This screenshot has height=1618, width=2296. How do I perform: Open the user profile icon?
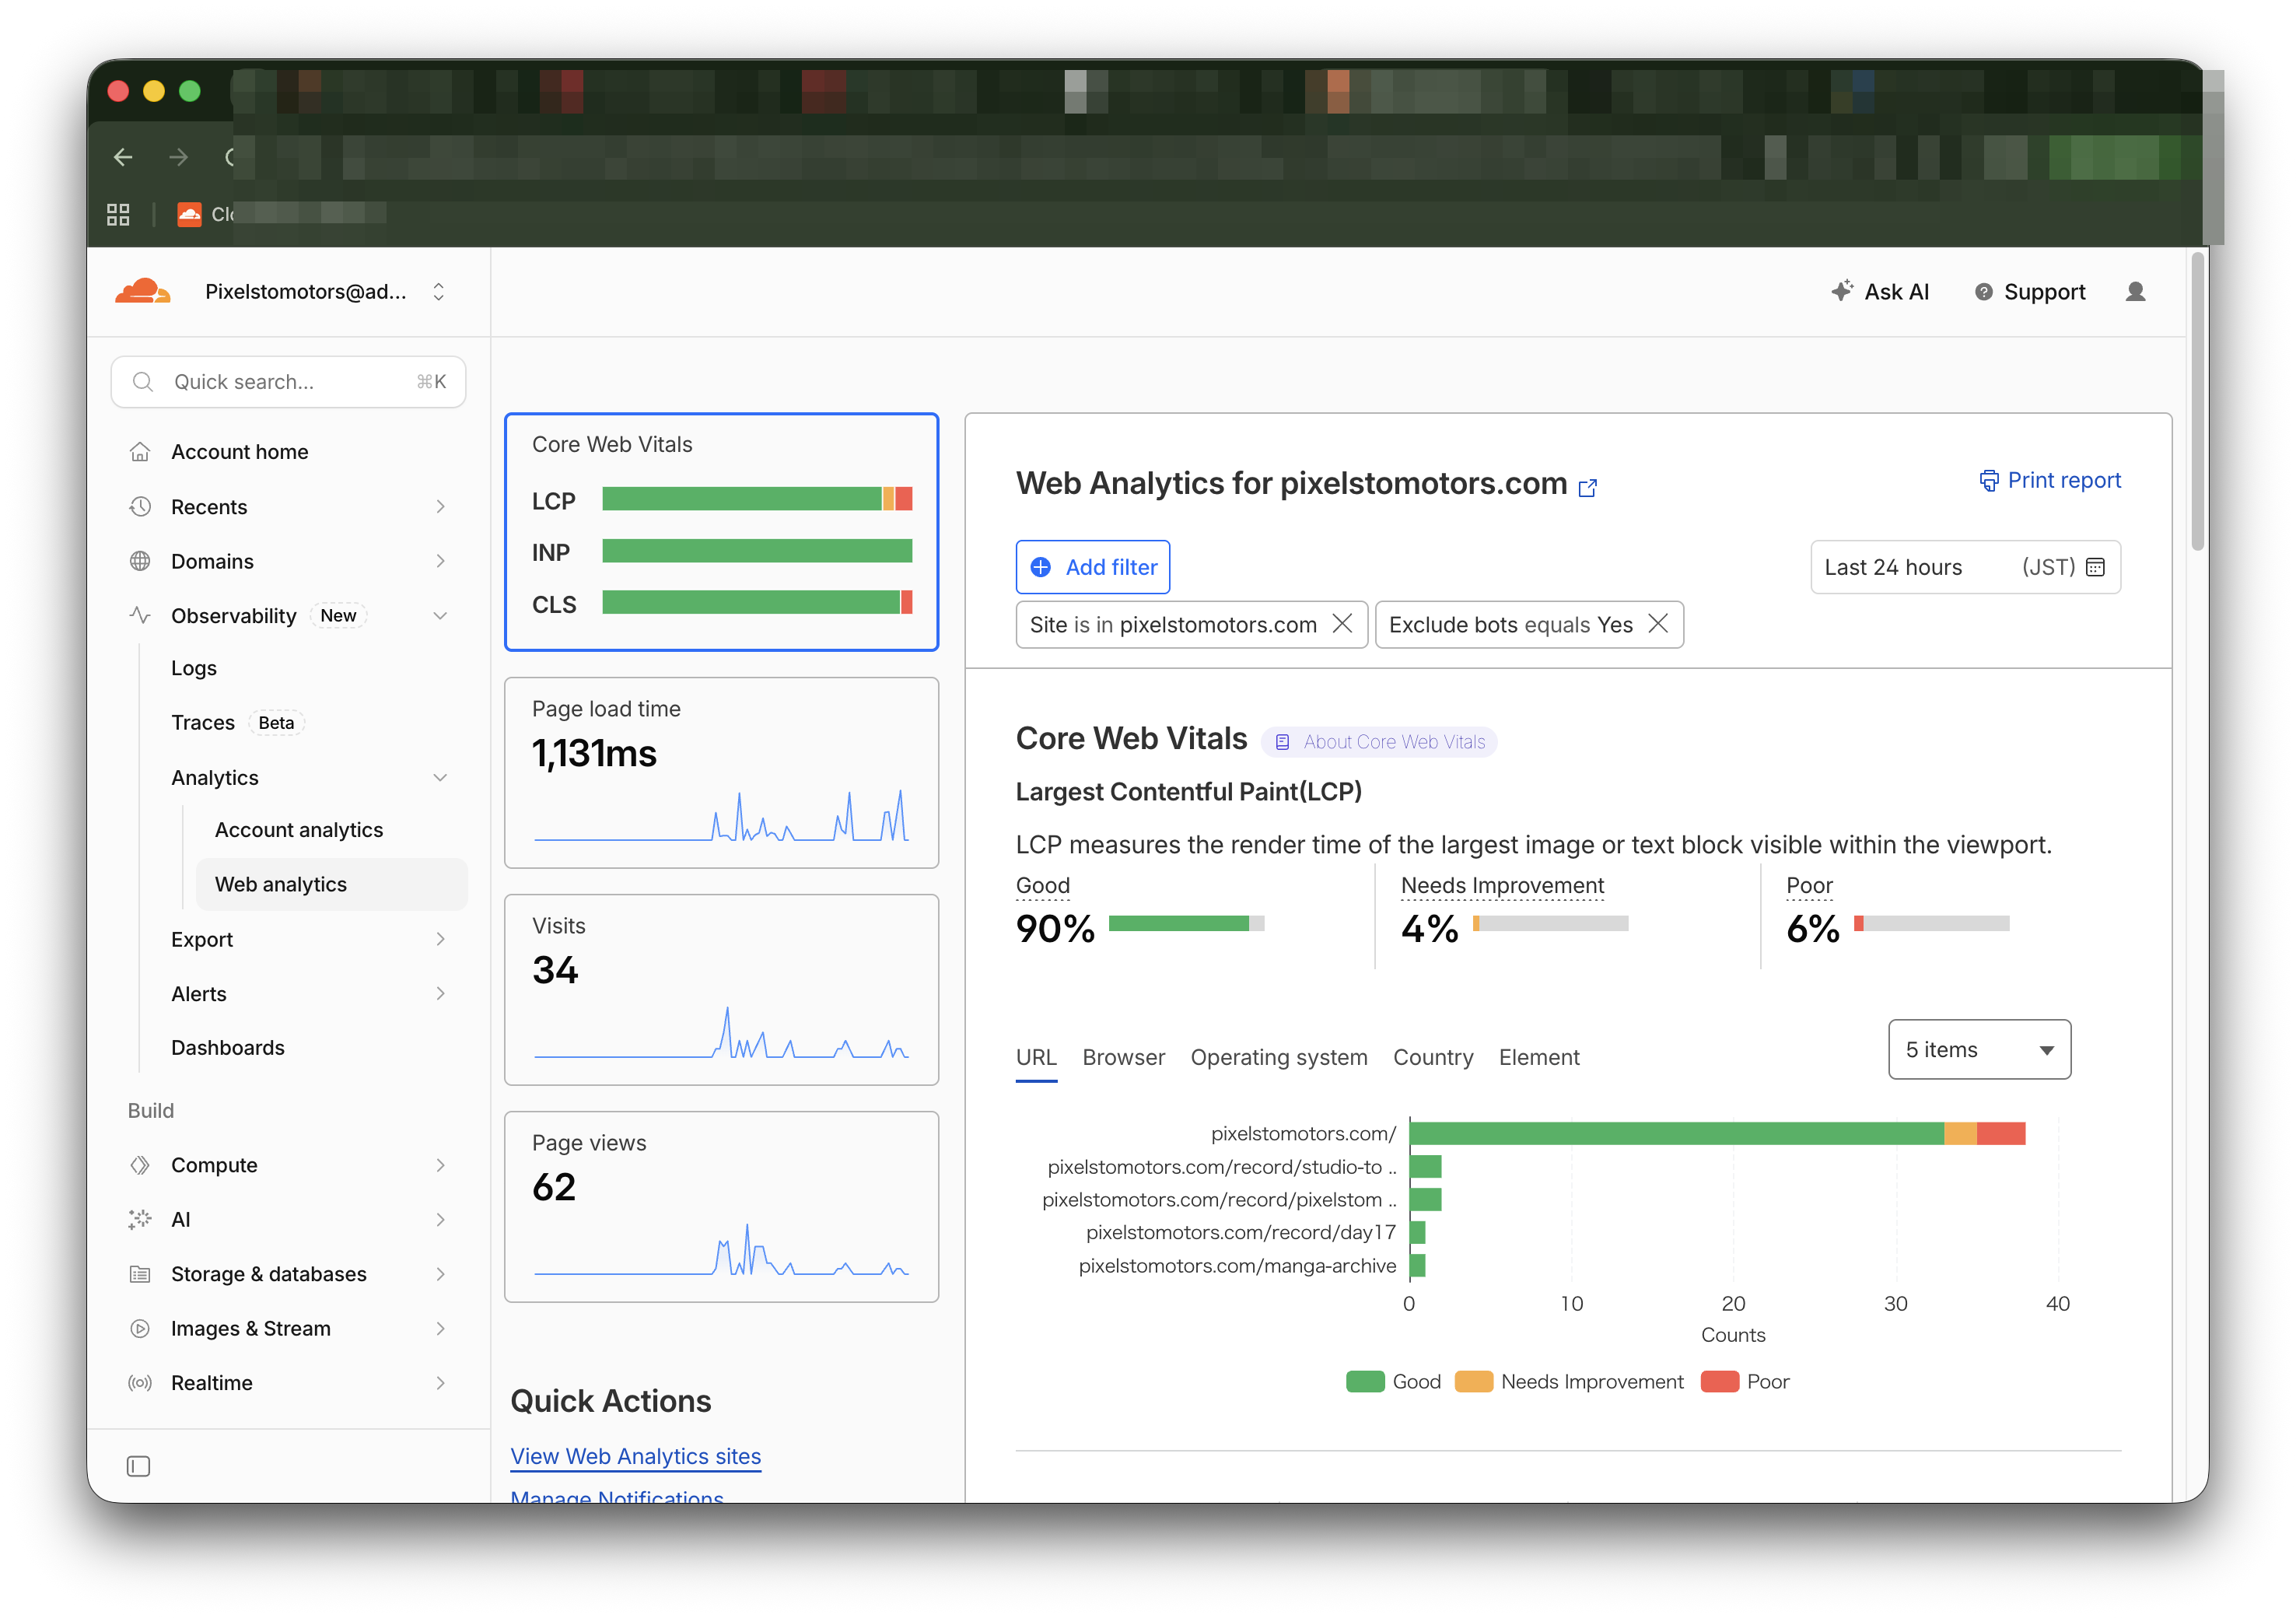click(2135, 291)
